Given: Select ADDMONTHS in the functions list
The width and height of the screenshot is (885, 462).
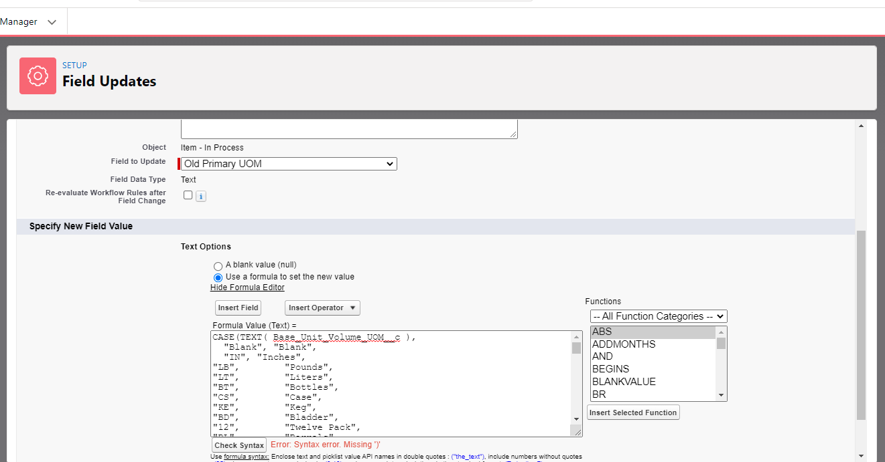Looking at the screenshot, I should pos(624,344).
